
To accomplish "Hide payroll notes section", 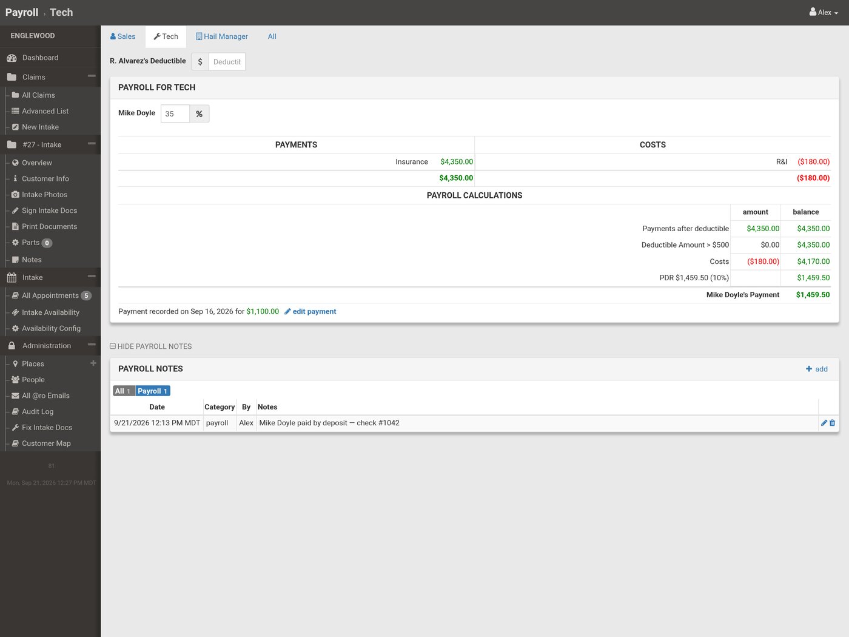I will pos(150,346).
